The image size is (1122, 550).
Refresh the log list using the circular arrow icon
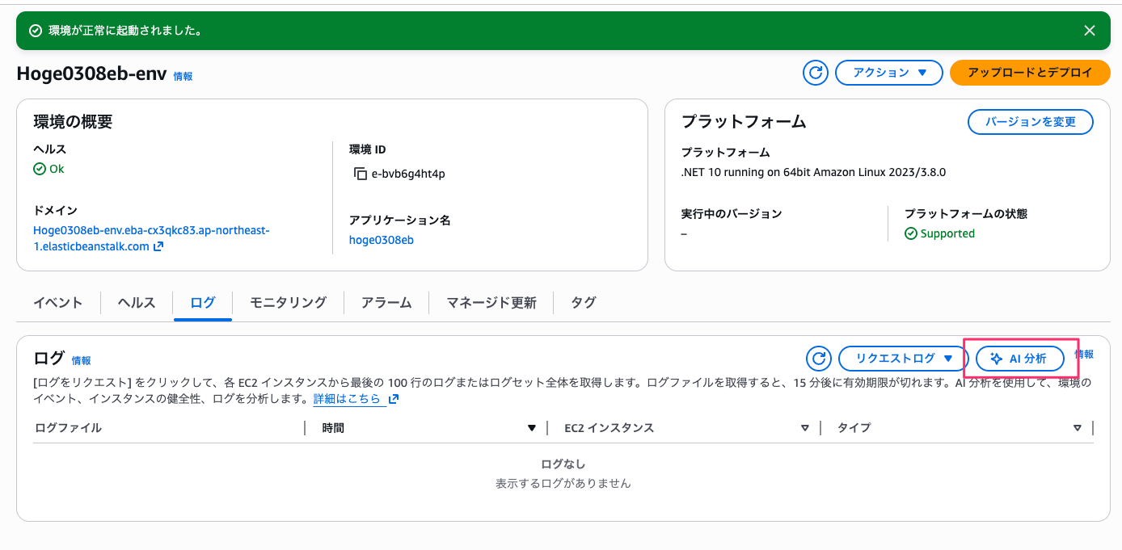coord(818,359)
